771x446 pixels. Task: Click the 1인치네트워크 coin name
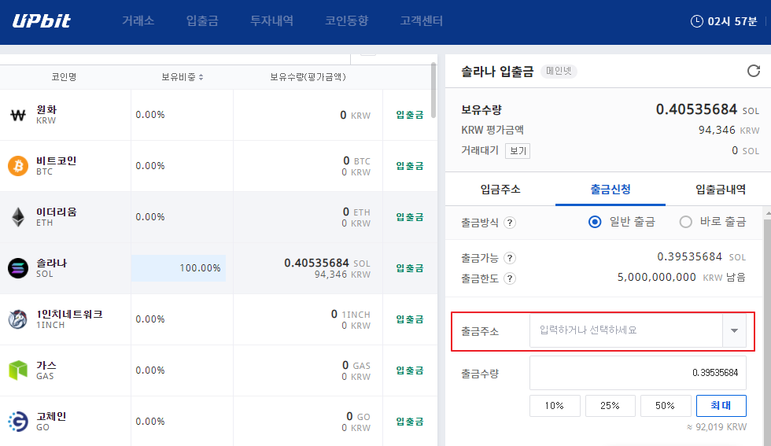tap(69, 314)
